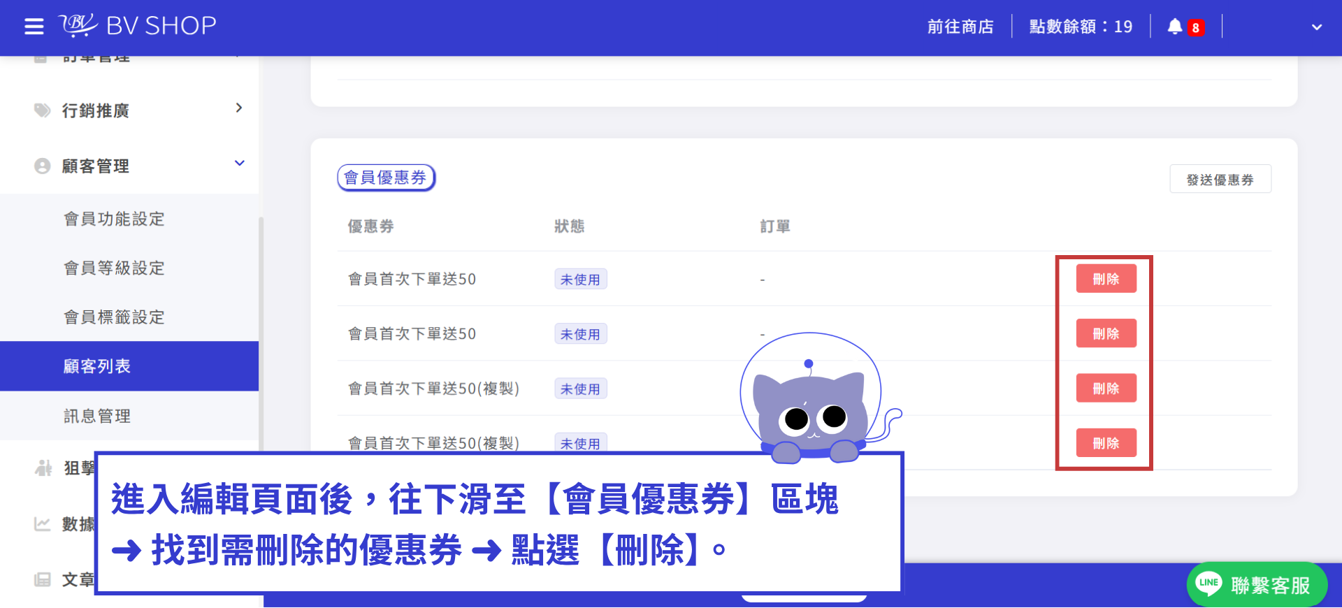Click the 聯繫客服 button

1257,584
